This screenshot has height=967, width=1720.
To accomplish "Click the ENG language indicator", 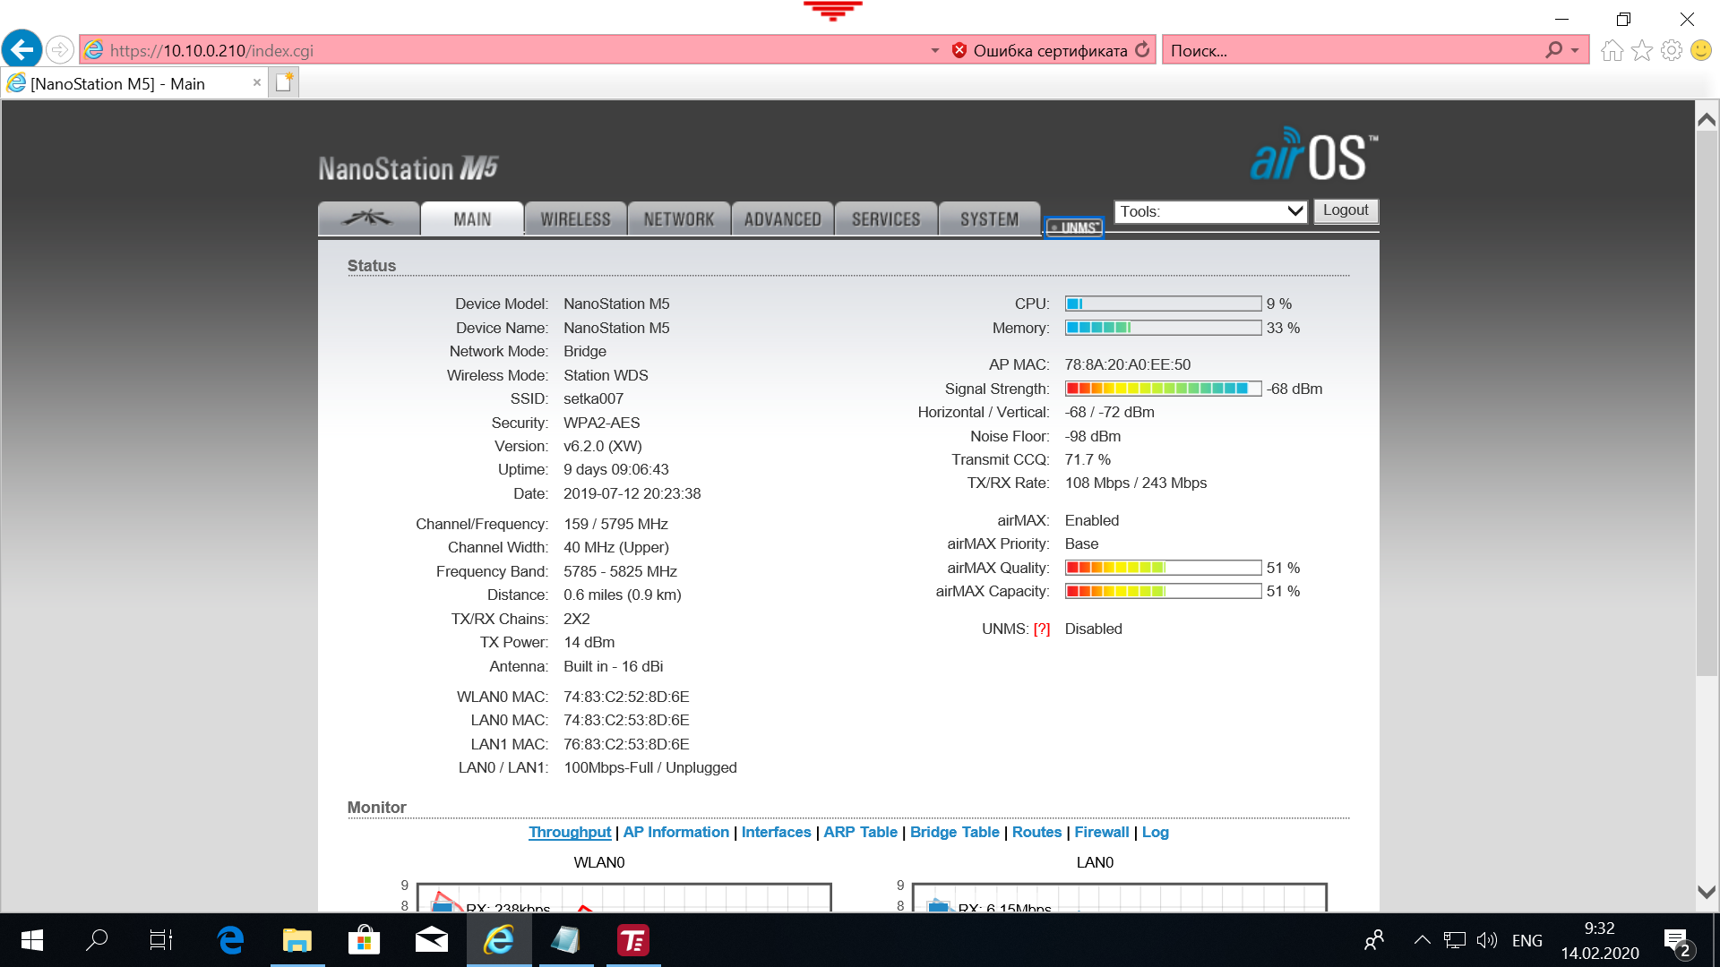I will 1527,940.
